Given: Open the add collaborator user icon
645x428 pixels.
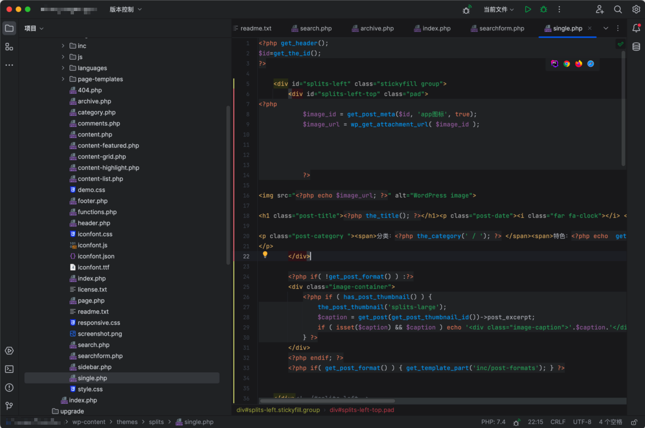Looking at the screenshot, I should [600, 9].
